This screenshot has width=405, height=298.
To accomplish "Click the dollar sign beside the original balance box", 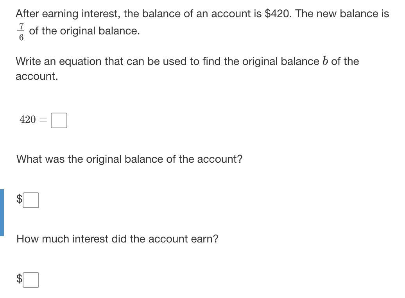I will point(19,199).
